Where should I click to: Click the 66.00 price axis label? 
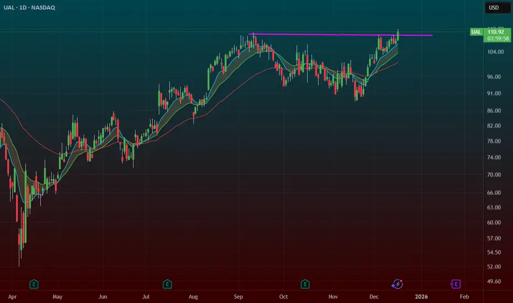[494, 193]
